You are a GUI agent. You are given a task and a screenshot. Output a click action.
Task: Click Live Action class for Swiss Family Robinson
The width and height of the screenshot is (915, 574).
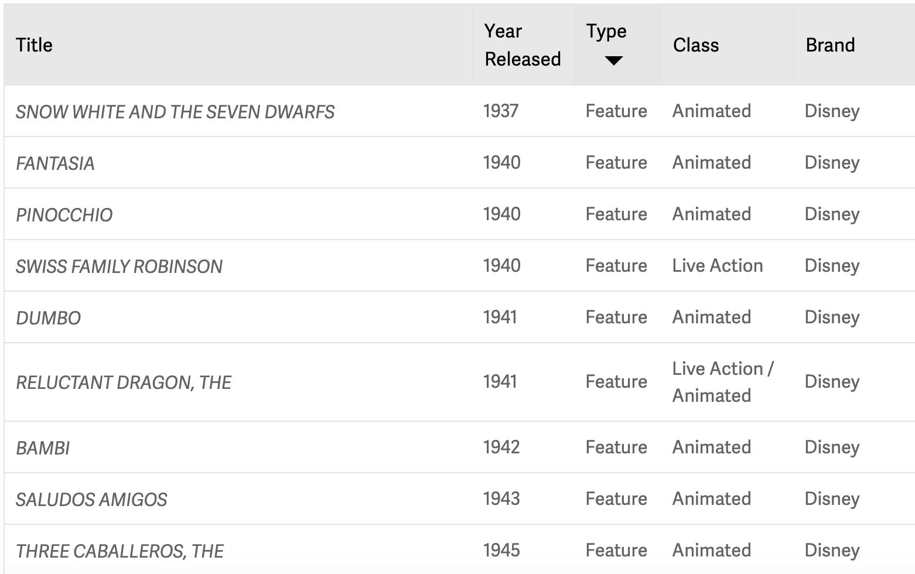(717, 265)
